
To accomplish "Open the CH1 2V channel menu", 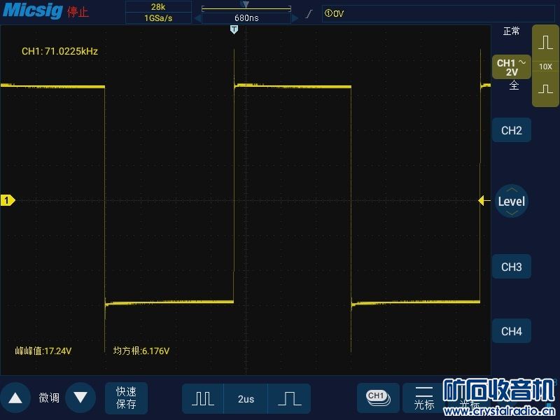I will pyautogui.click(x=512, y=67).
